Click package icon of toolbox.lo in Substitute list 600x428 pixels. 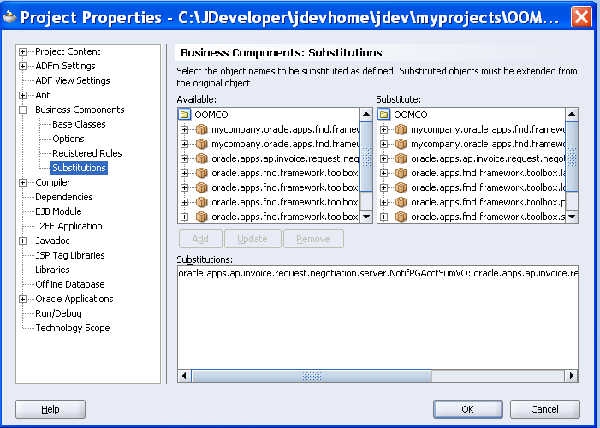pos(401,187)
